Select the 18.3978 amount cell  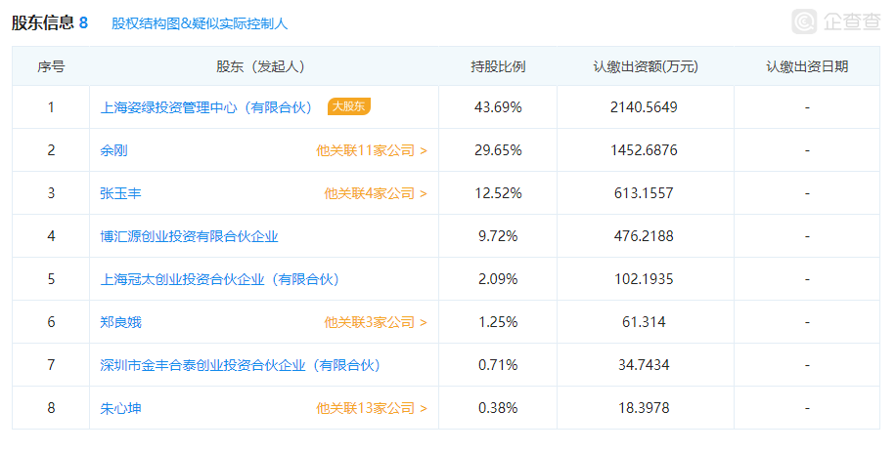point(646,408)
